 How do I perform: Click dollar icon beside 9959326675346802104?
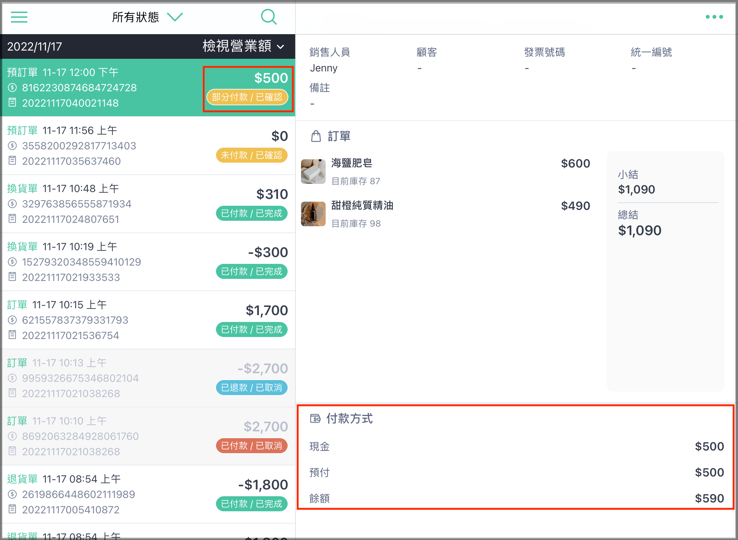click(x=12, y=378)
